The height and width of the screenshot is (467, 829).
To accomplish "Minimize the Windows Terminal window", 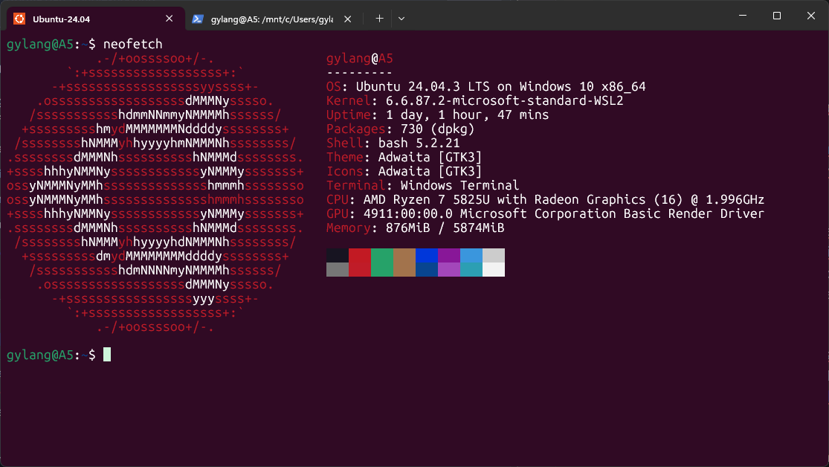I will [741, 16].
